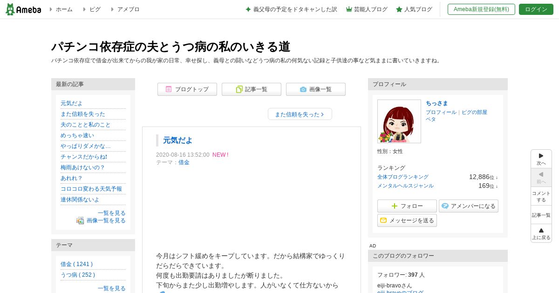Open recent article 連休関係ないよ

click(x=80, y=200)
